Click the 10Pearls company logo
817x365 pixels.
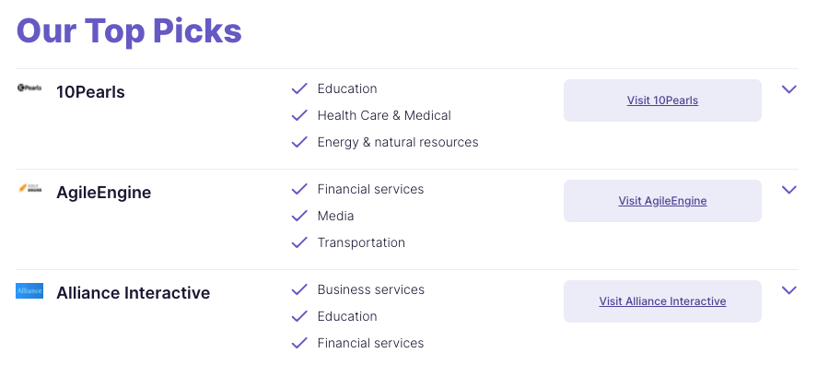pyautogui.click(x=29, y=88)
